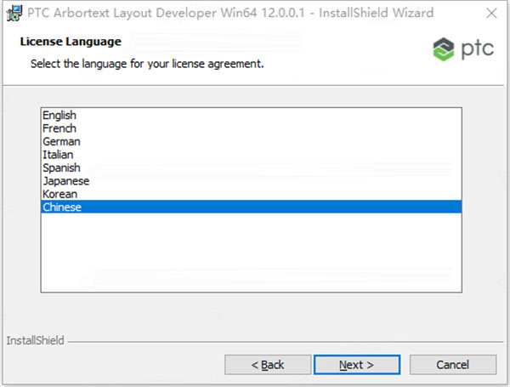Go back with the Back button
510x387 pixels.
(268, 365)
